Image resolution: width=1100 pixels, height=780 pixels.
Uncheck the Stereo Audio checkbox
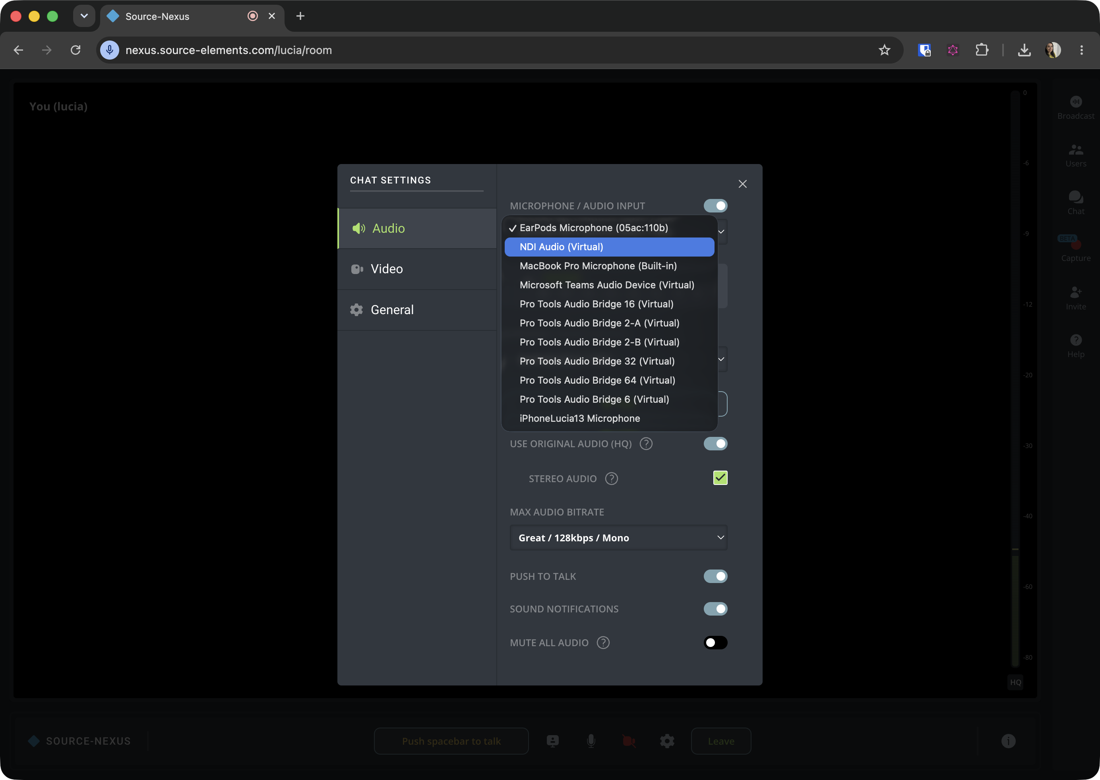(x=720, y=478)
